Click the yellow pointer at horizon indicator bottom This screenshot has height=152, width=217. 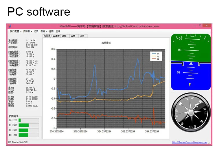[x=190, y=85]
